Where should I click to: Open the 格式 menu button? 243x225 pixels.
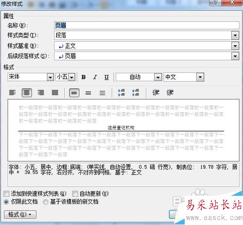pyautogui.click(x=20, y=215)
